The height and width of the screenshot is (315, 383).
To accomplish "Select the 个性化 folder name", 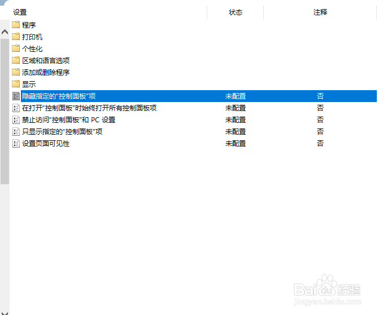I will (32, 48).
